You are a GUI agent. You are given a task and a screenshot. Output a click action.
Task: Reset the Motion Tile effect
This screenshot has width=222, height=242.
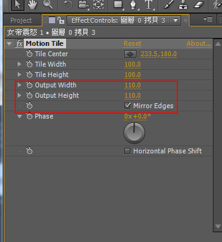click(x=133, y=43)
